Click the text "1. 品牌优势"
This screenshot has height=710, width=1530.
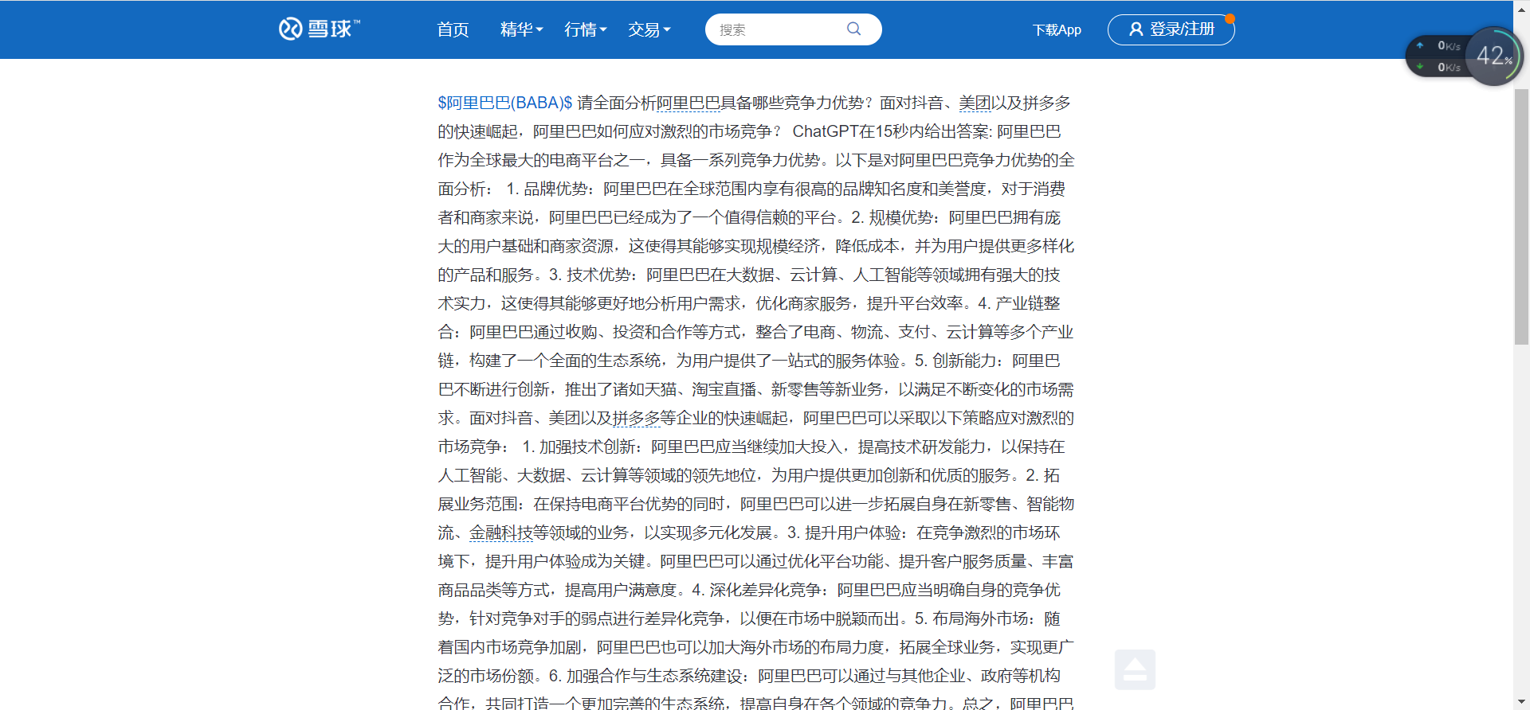549,189
